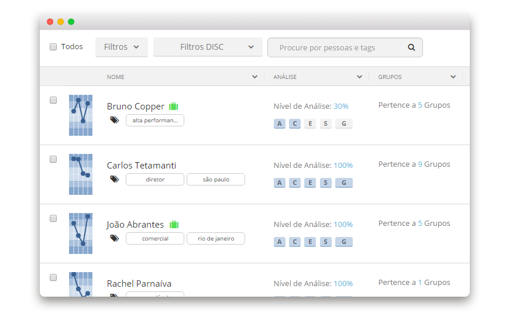Click the C analysis badge for Carlos Tetamanti

coord(295,183)
